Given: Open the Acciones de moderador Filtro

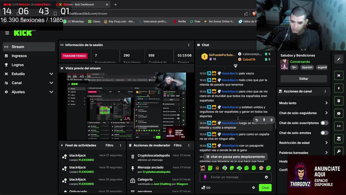Looking at the screenshot, I should pos(178,145).
